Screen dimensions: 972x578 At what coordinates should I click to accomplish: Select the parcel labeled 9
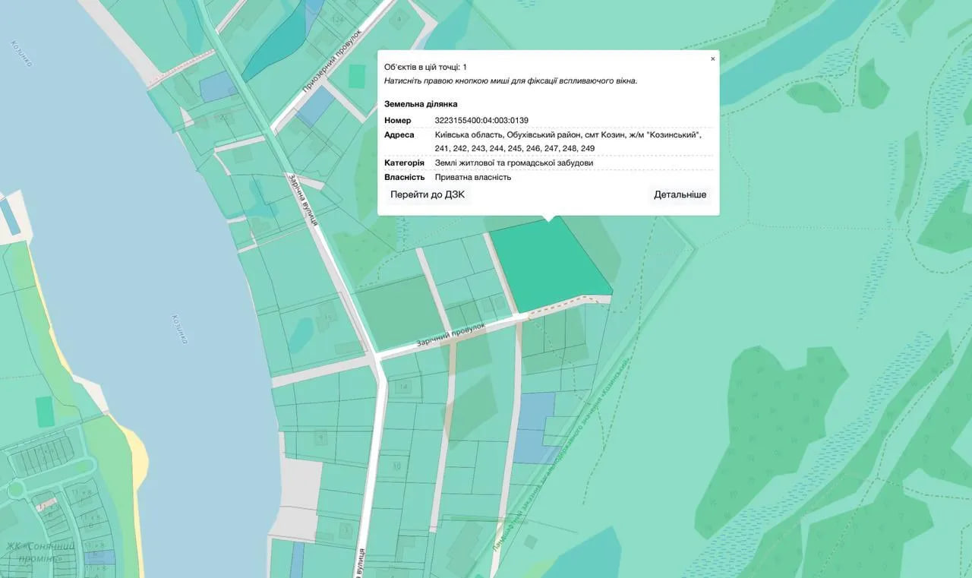pos(323,437)
